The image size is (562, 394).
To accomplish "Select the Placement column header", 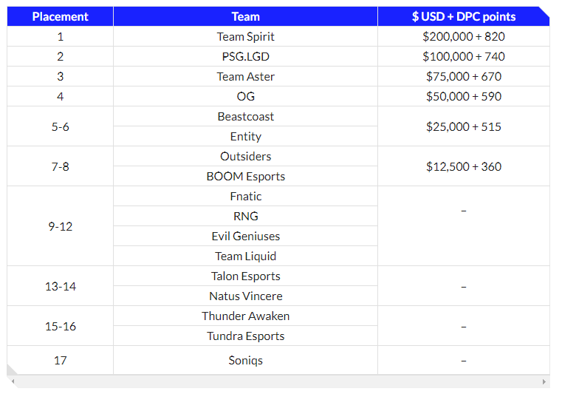I will (x=60, y=16).
